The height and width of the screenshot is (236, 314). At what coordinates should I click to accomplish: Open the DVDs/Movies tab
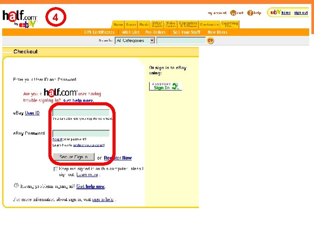point(157,24)
